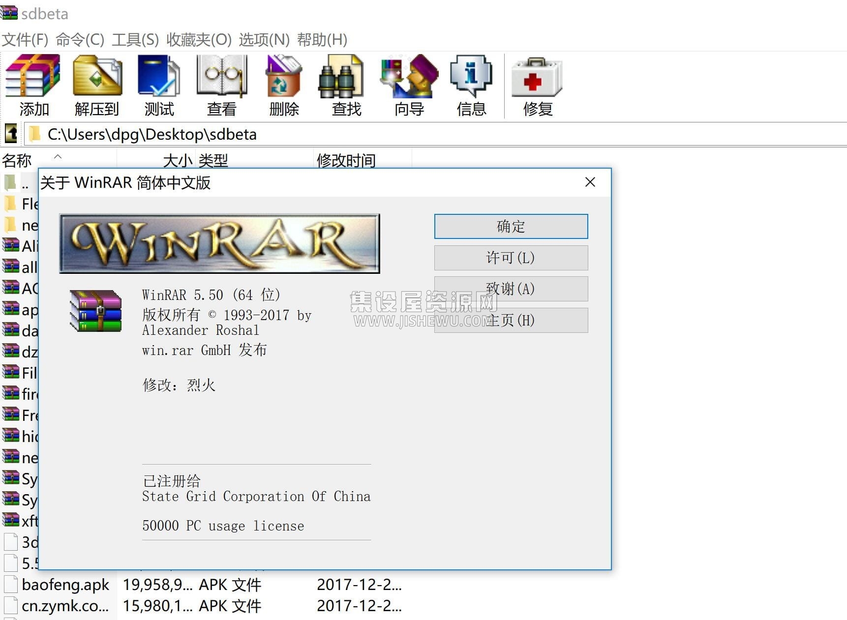Select the baofeng.apk file icon

(x=11, y=584)
